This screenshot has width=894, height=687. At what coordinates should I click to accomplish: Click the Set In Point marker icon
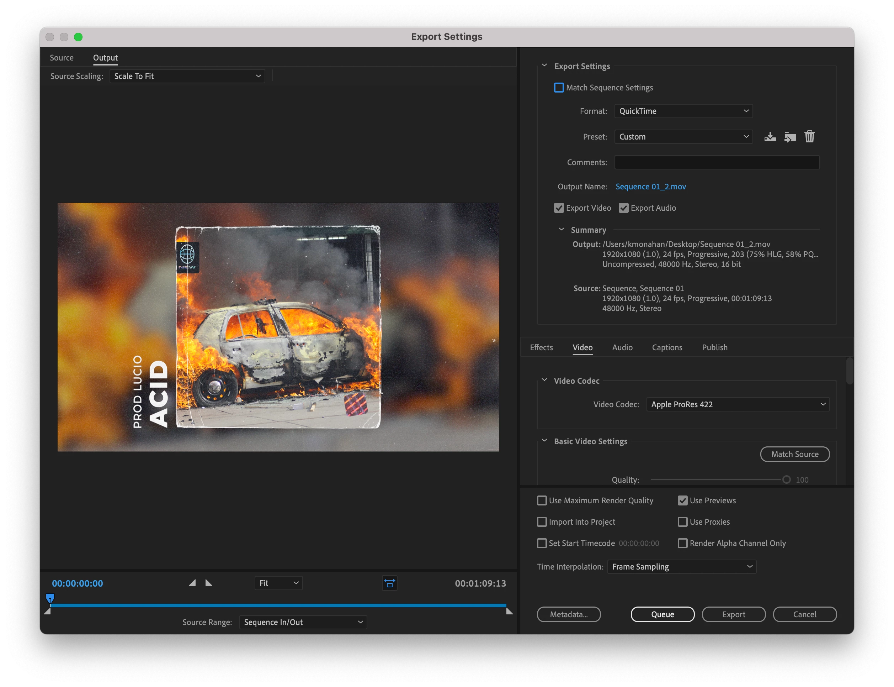click(192, 583)
